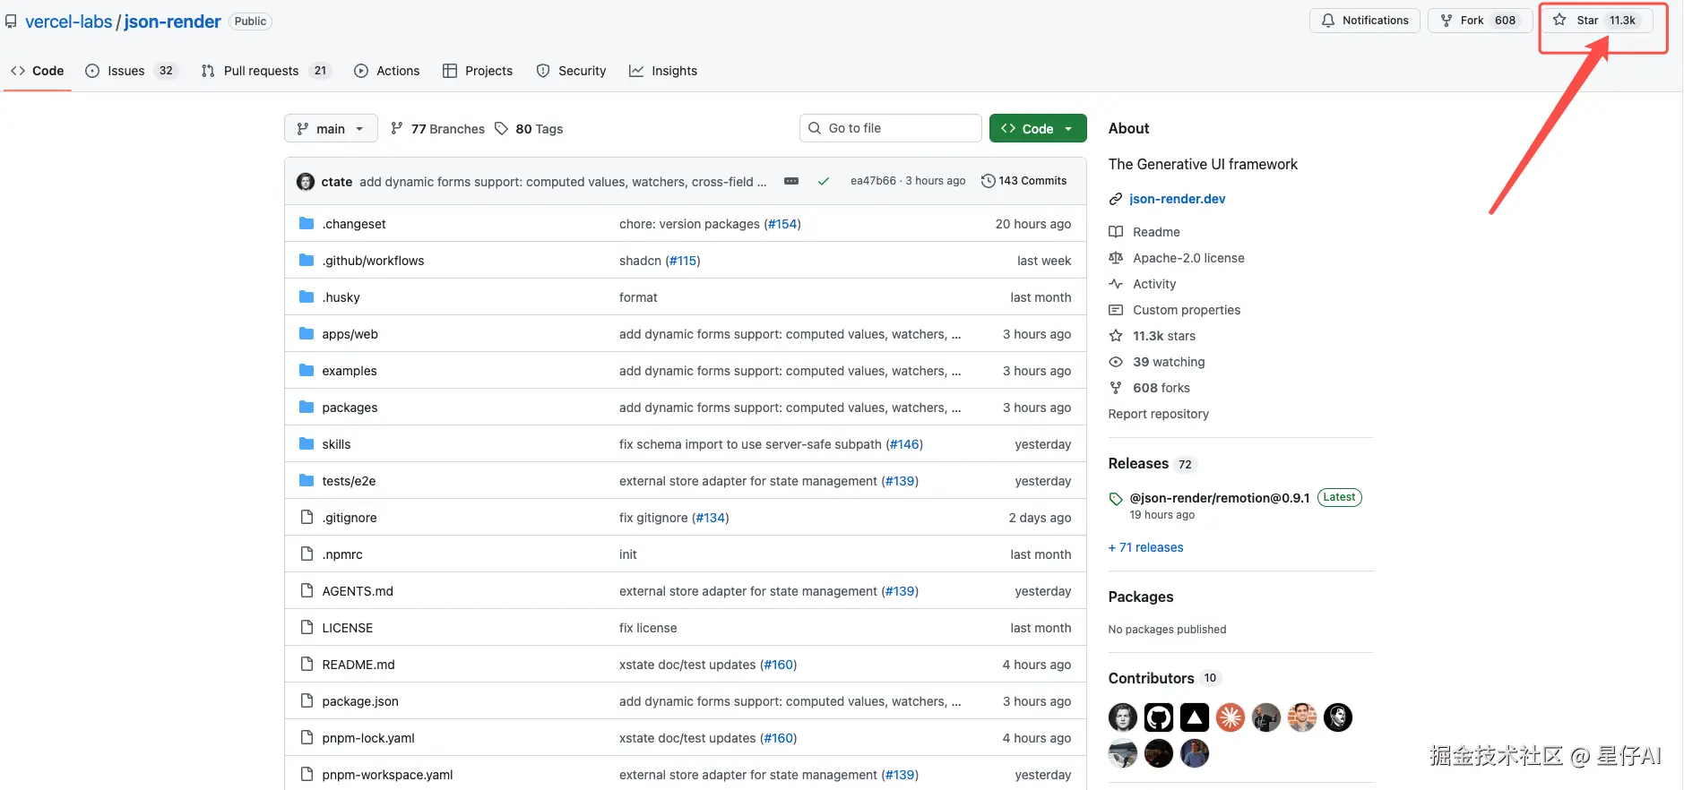Open the main branch dropdown
1684x790 pixels.
(x=331, y=128)
